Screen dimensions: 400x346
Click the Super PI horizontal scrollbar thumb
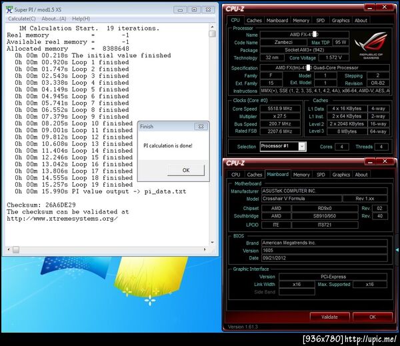click(x=16, y=249)
